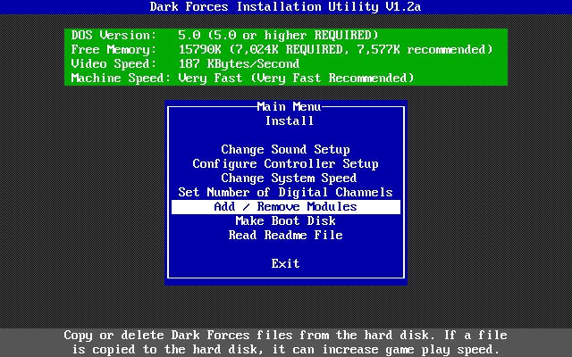Click the 'increase game play speed' help line
The height and width of the screenshot is (357, 572).
coord(285,349)
